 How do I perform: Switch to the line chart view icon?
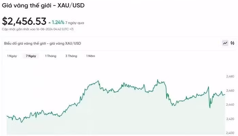[225, 43]
